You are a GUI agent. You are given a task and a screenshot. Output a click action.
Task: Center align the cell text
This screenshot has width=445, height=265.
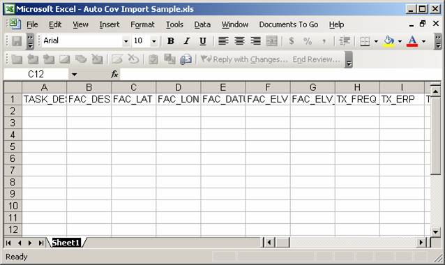239,41
